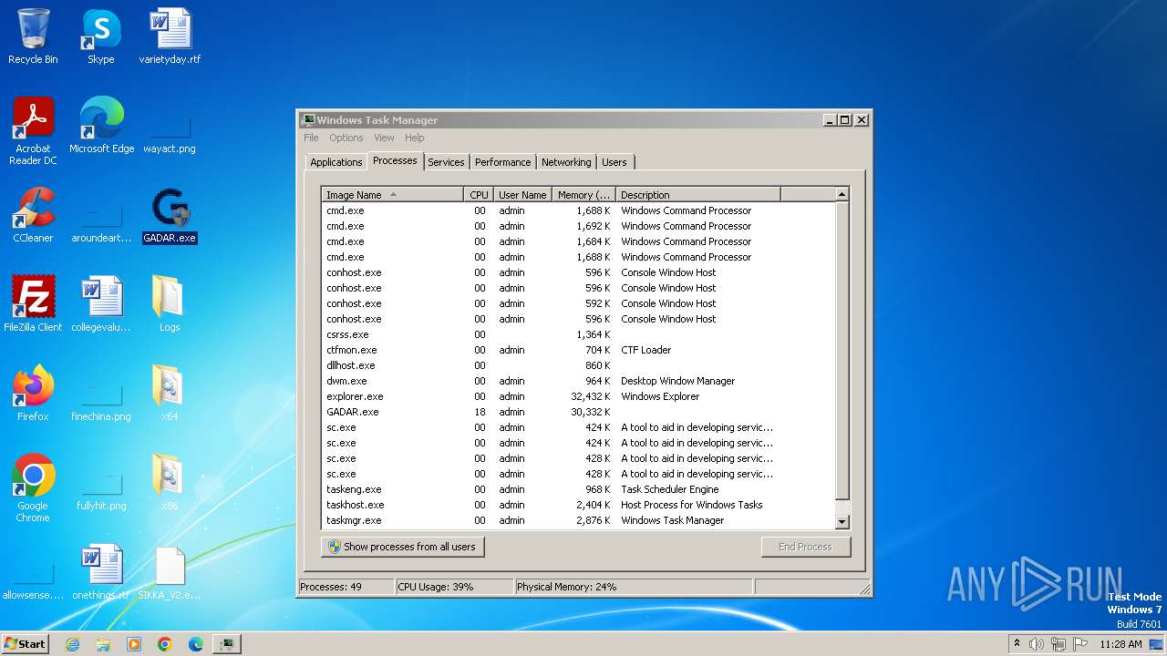Select Acrobat Reader DC shortcut
The image size is (1167, 656).
(33, 131)
